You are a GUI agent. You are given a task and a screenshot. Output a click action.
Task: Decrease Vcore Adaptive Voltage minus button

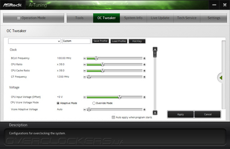[x=84, y=110]
